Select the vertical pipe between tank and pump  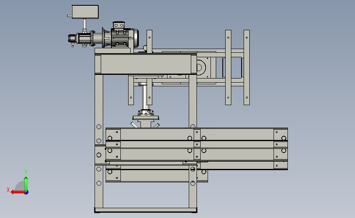coord(85,24)
